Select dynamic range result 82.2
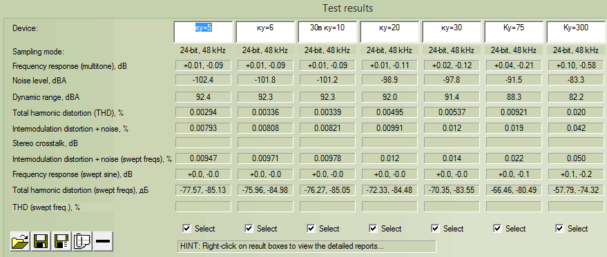The height and width of the screenshot is (257, 607). pos(576,97)
